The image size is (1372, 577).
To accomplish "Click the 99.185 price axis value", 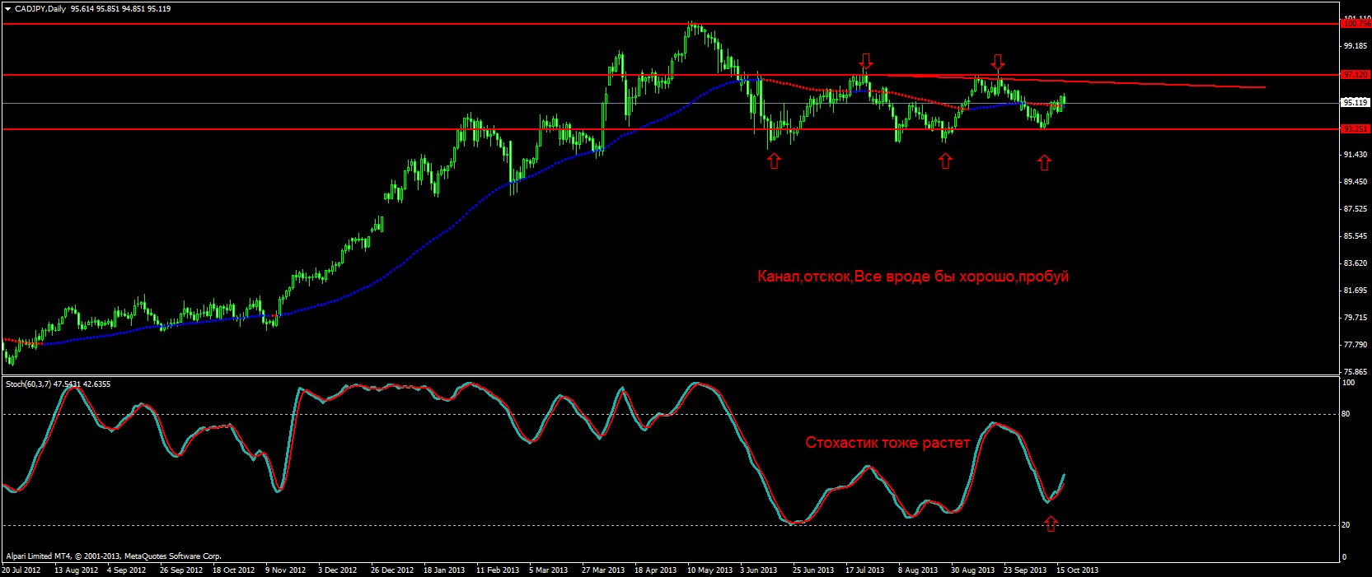I will click(x=1356, y=46).
